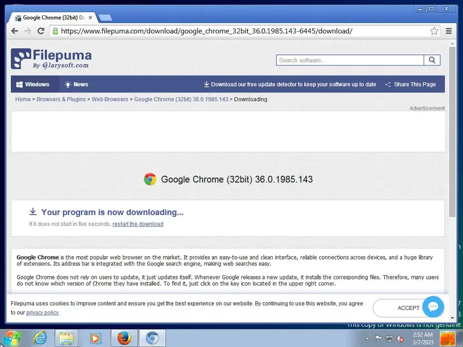
Task: Click the green padlock security icon
Action: click(55, 31)
